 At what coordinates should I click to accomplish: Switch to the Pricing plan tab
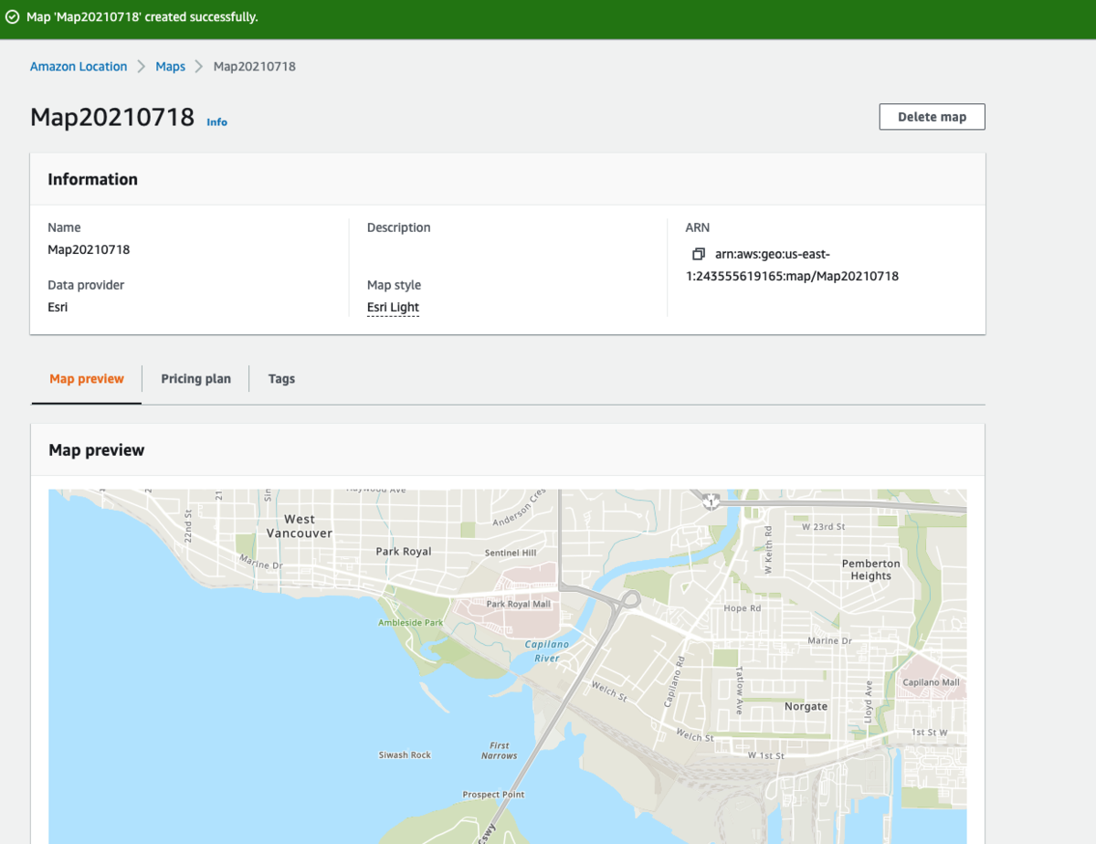(x=195, y=378)
